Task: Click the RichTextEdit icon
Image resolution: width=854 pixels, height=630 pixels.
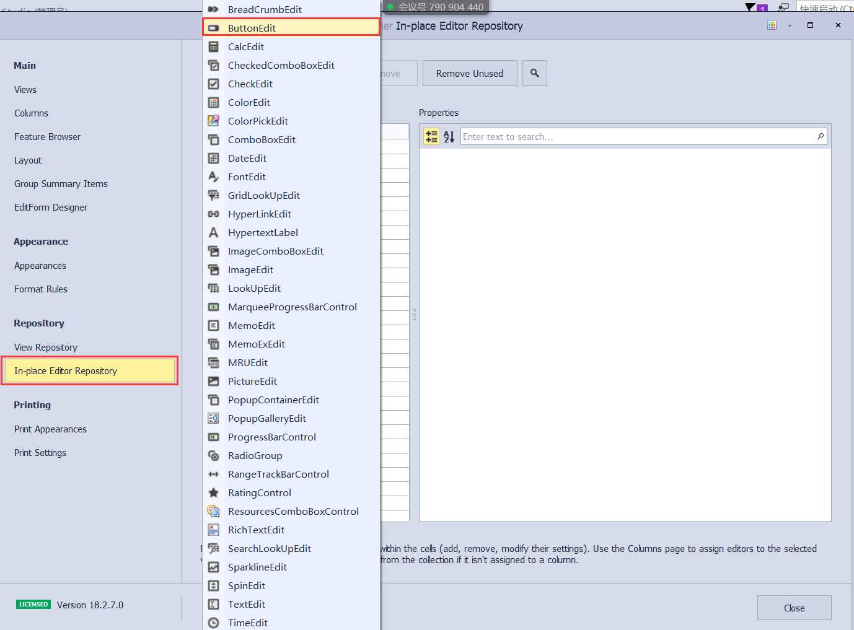Action: [213, 530]
